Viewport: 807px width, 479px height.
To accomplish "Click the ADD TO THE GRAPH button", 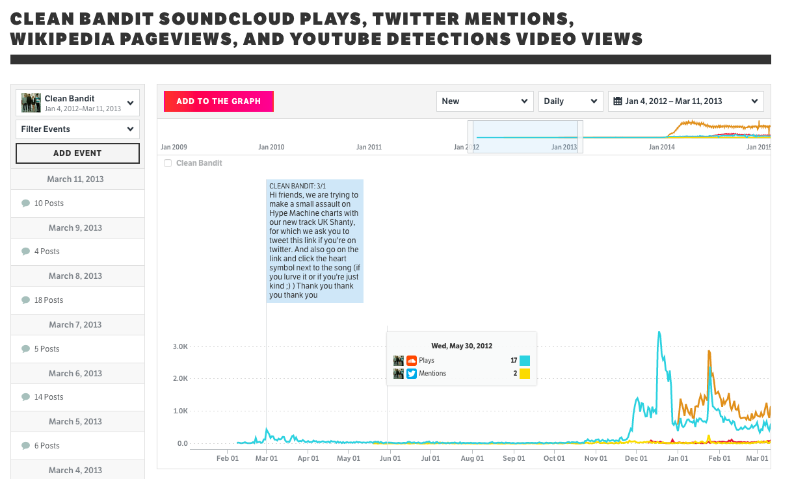I will 218,101.
